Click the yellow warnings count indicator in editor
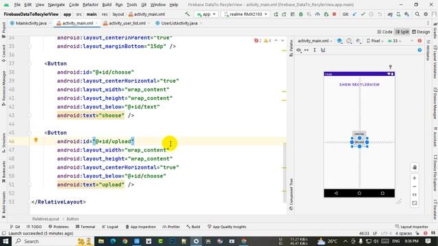438x246 pixels. 268,41
